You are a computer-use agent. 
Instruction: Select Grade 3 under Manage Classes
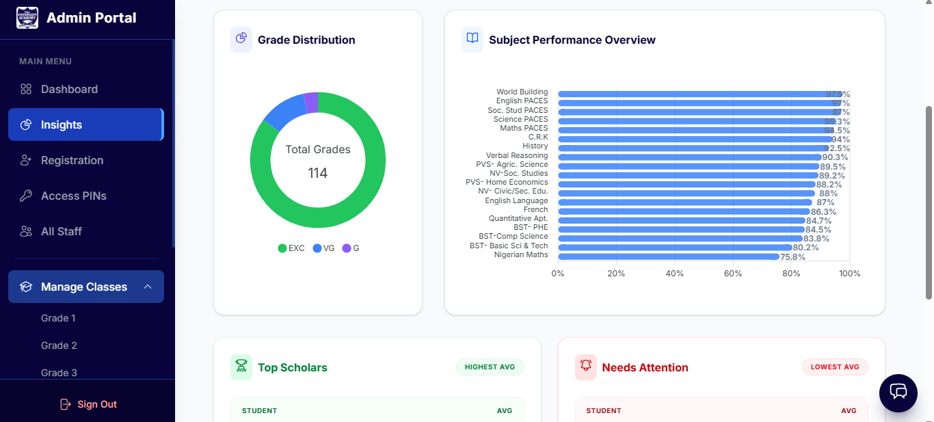coord(58,372)
